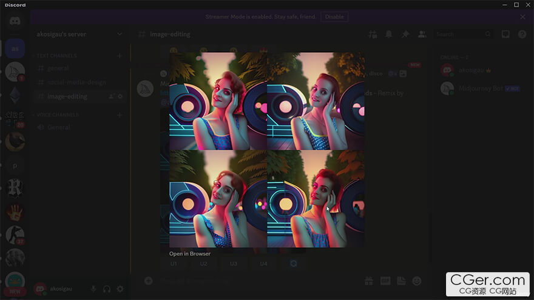Dismiss the Streamer Mode banner
This screenshot has height=300, width=534.
tap(522, 17)
